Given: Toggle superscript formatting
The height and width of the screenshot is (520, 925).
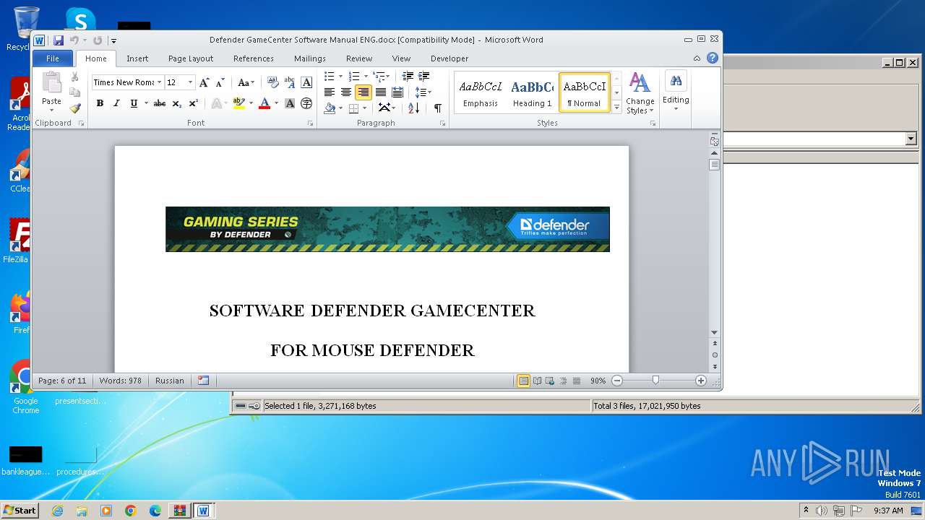Looking at the screenshot, I should point(193,103).
